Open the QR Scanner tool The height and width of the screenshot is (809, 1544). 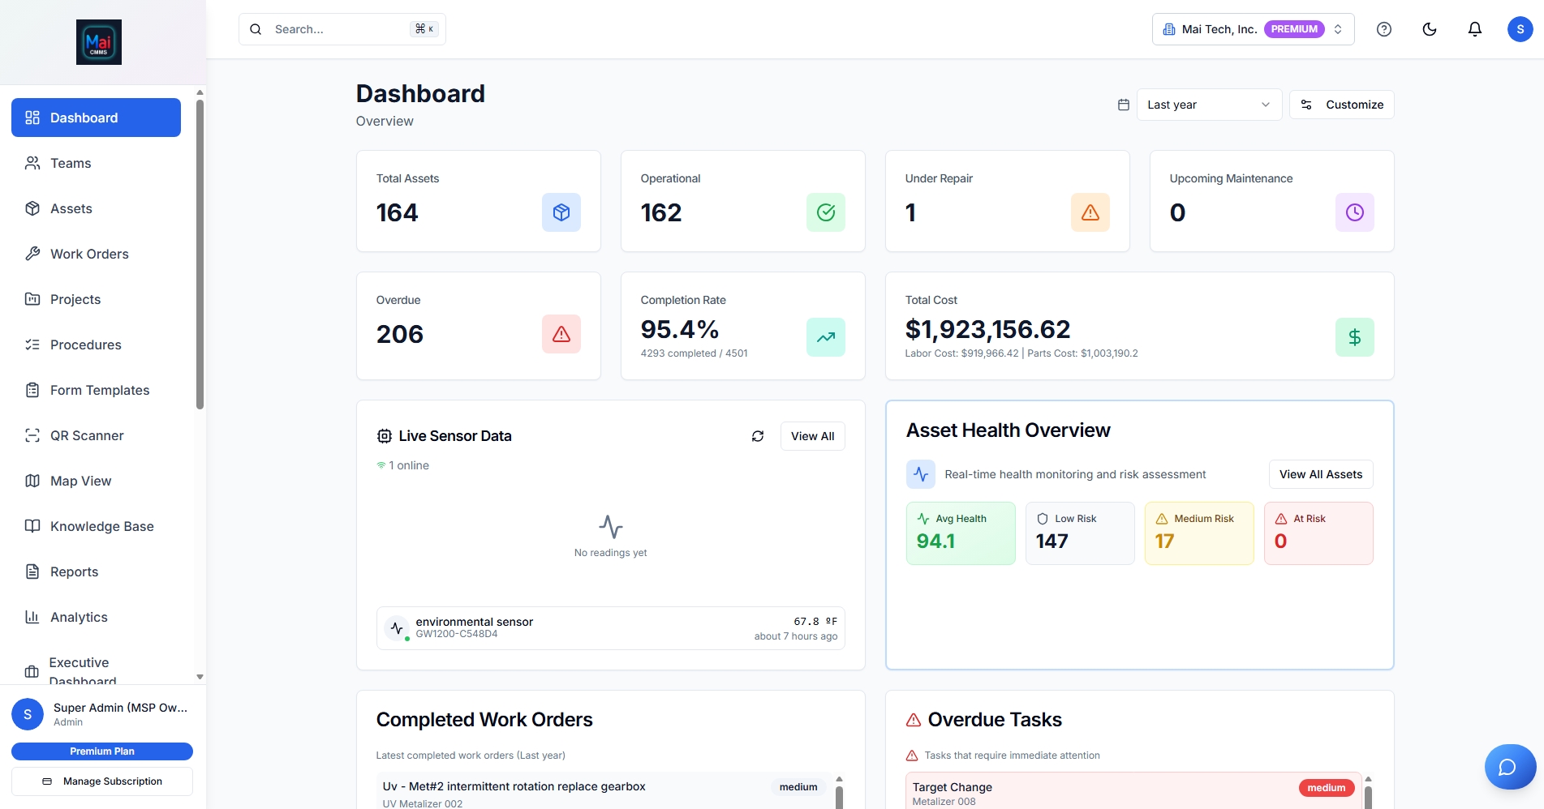click(85, 435)
